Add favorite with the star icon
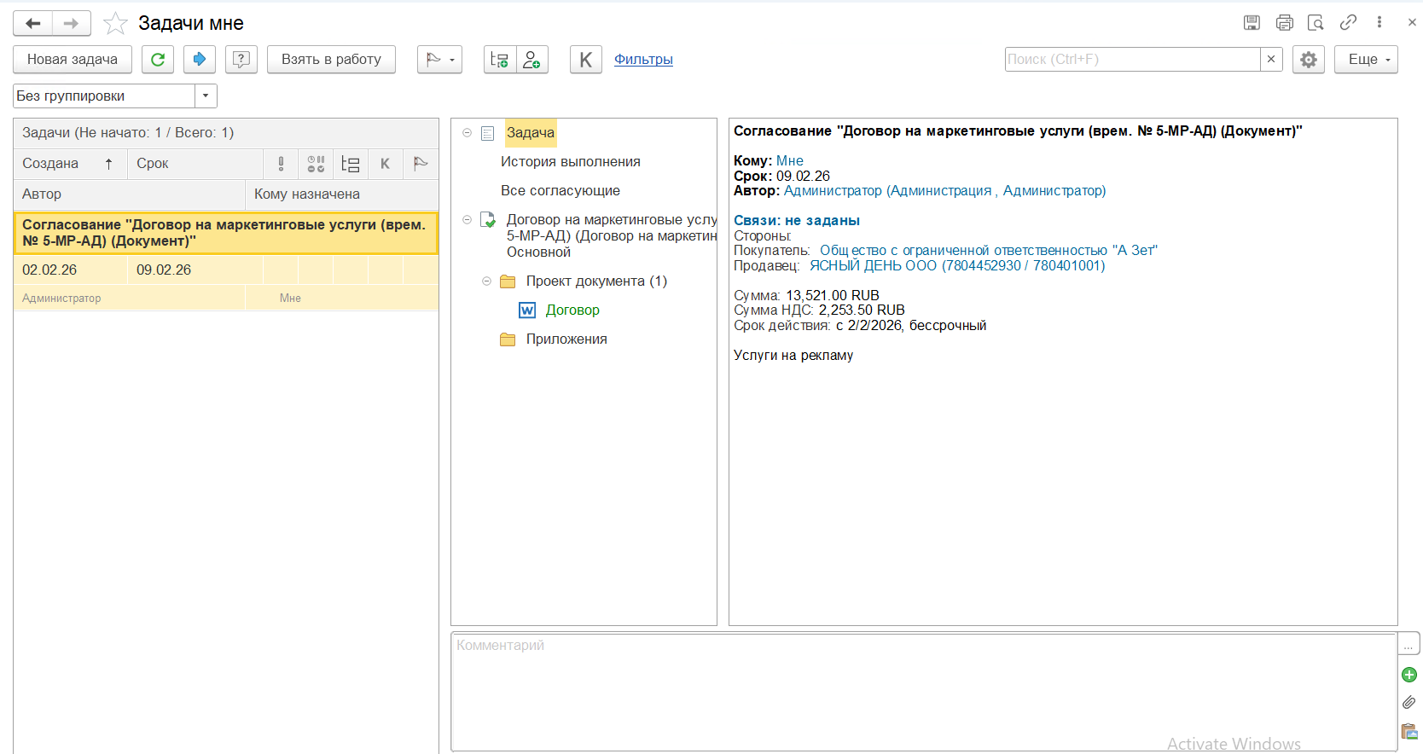The image size is (1423, 754). point(115,24)
